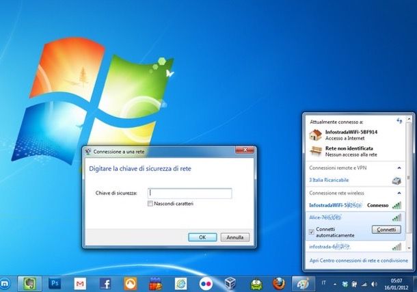Viewport: 417px width, 292px height.
Task: Open the Gmail taskbar icon
Action: pos(80,284)
